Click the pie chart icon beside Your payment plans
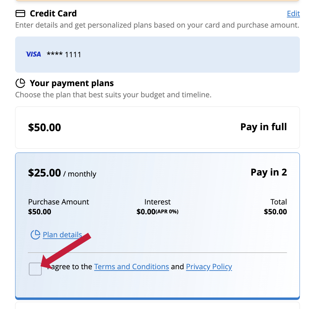This screenshot has width=314, height=309. pos(20,83)
